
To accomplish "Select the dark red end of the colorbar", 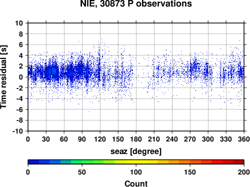I will click(238, 162).
